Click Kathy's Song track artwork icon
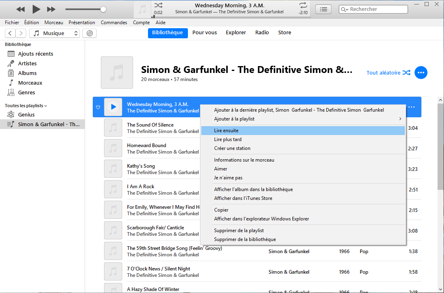Image resolution: width=444 pixels, height=293 pixels. point(113,169)
